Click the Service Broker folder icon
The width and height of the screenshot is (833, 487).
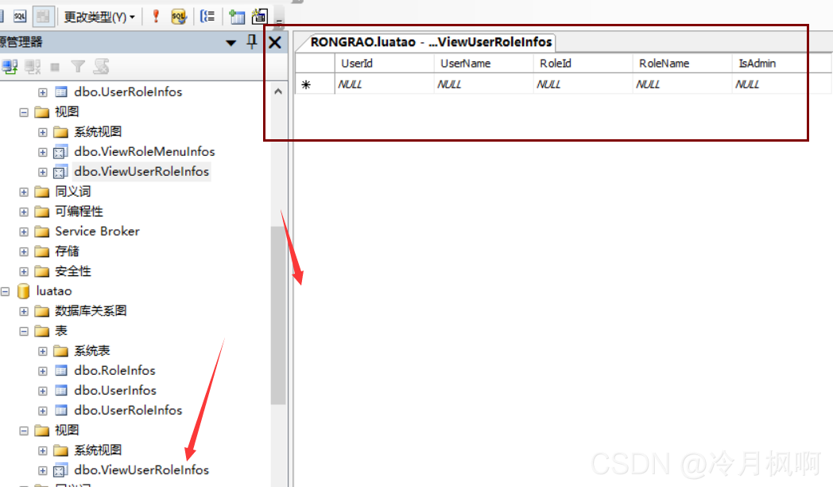[42, 232]
